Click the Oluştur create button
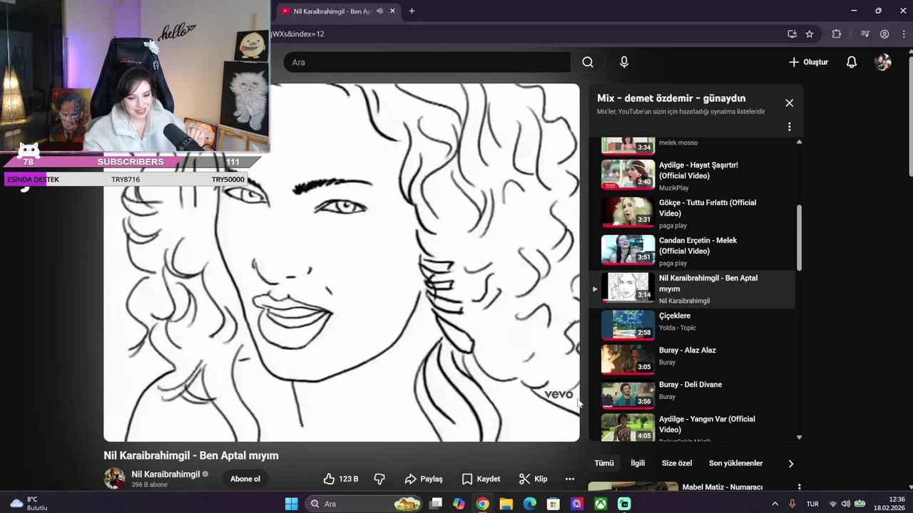 [x=809, y=62]
